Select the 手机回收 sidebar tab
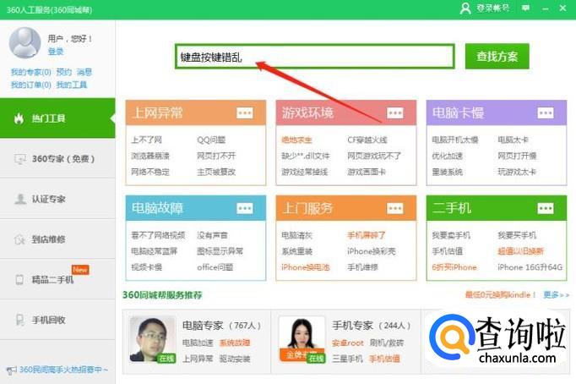 click(57, 320)
